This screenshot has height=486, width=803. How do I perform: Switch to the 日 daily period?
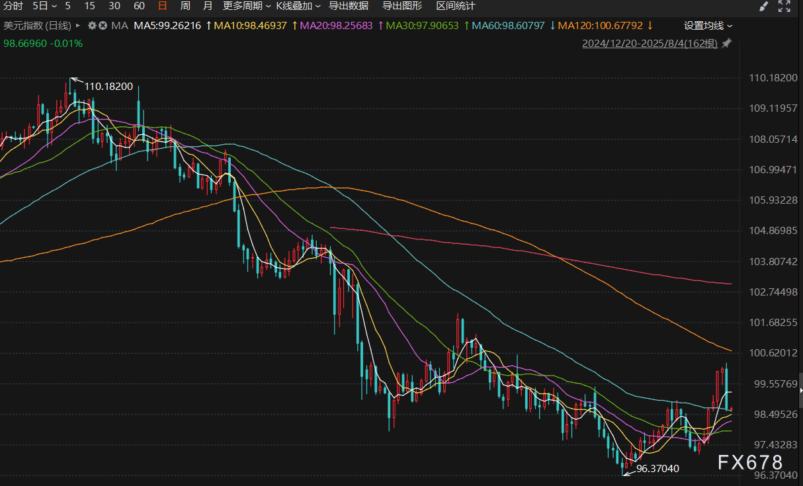pyautogui.click(x=163, y=6)
